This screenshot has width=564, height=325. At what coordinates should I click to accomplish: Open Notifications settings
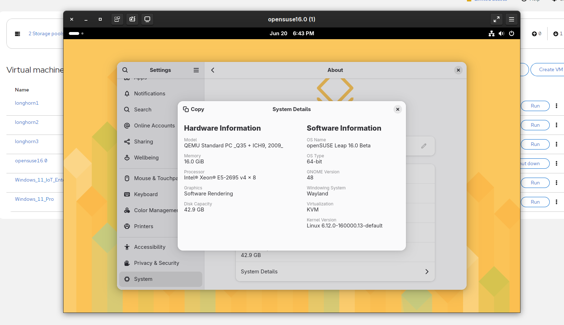pyautogui.click(x=161, y=94)
